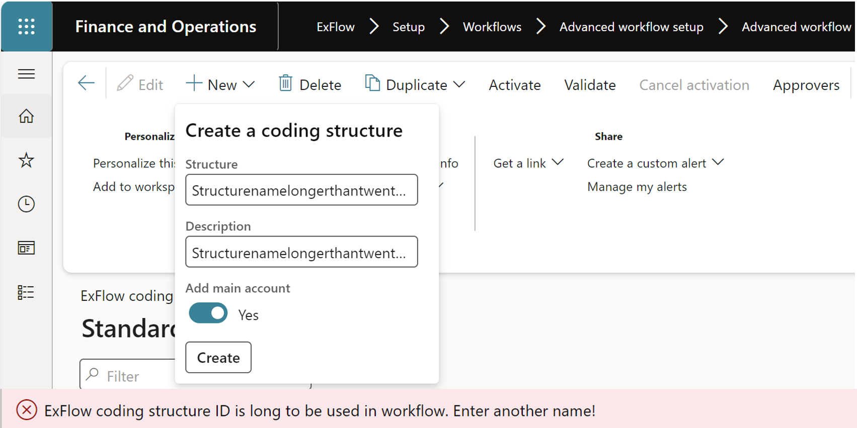Click the Description input field
The height and width of the screenshot is (428, 857).
[301, 252]
